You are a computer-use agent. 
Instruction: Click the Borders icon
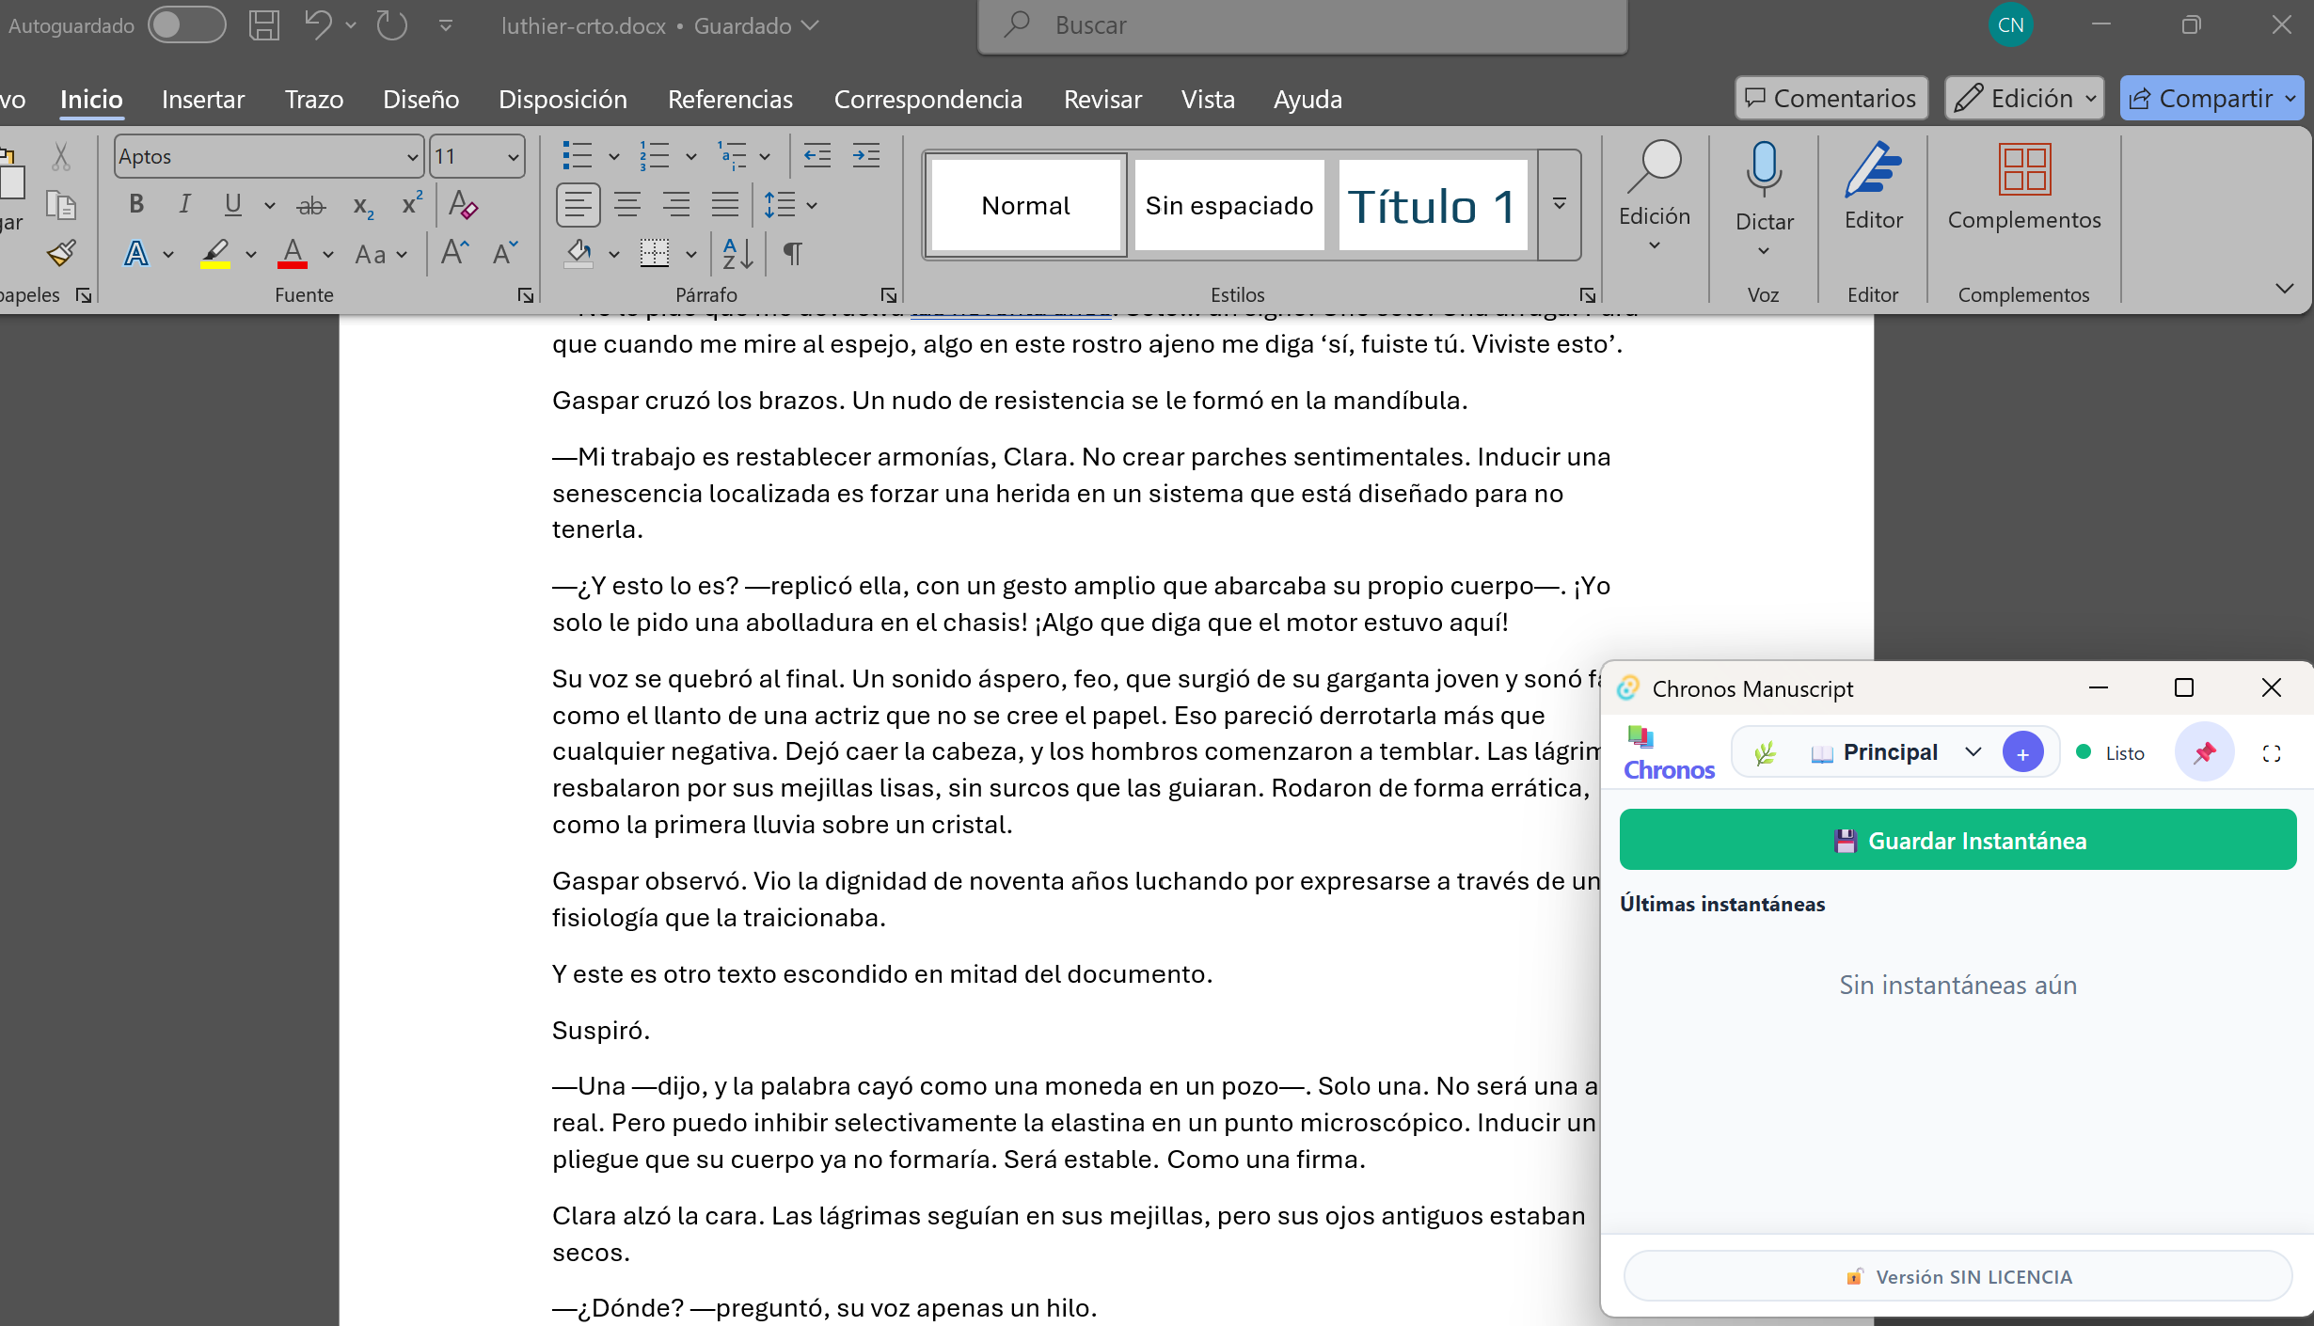(x=655, y=253)
